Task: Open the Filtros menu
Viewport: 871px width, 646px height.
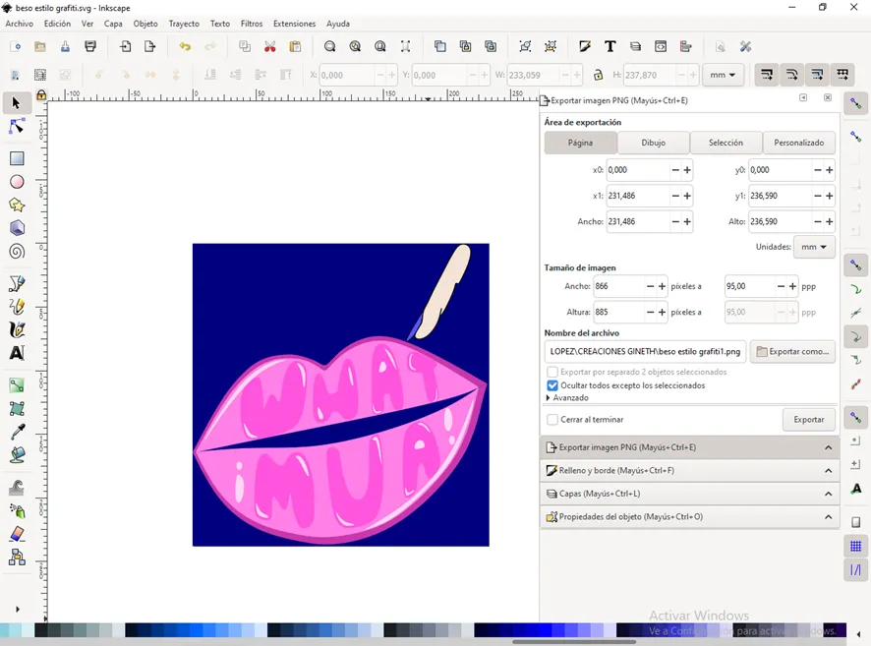Action: click(252, 24)
